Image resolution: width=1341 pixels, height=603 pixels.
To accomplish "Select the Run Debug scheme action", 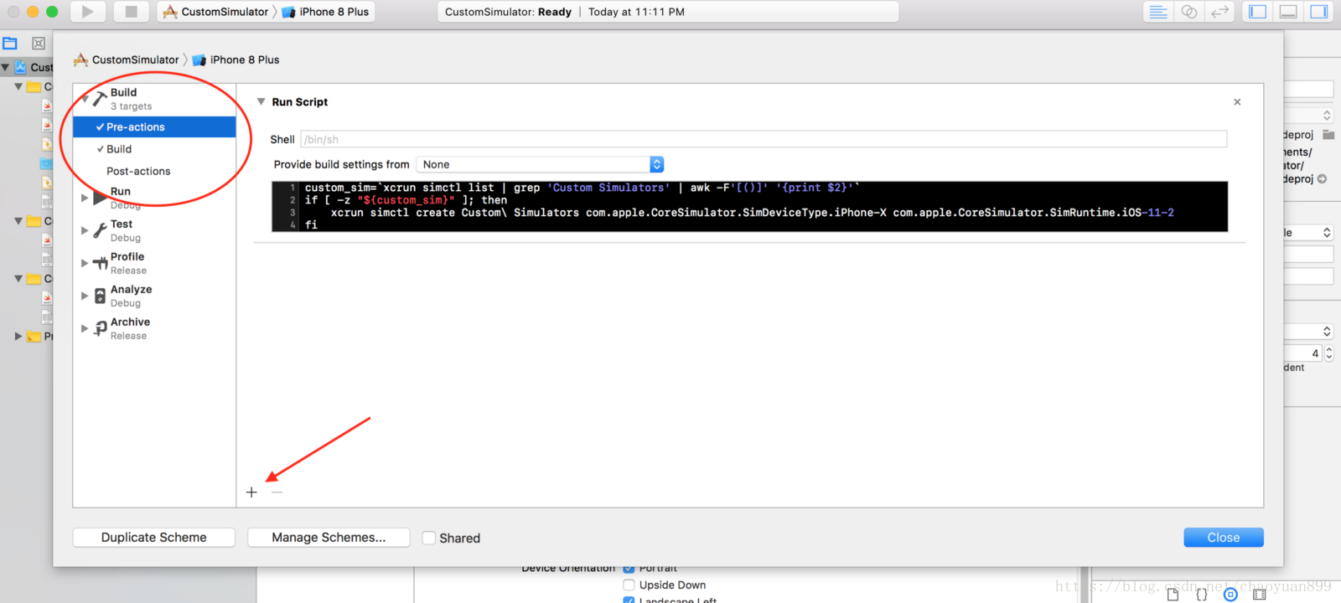I will tap(154, 198).
